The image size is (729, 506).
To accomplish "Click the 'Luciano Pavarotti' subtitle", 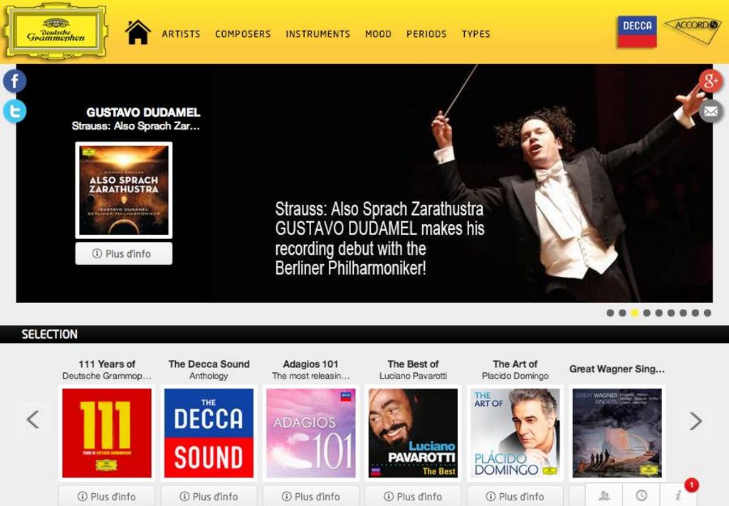I will pos(413,376).
